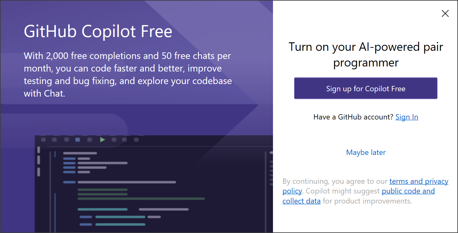This screenshot has height=233, width=458.
Task: Open the Sign In link
Action: (x=407, y=117)
